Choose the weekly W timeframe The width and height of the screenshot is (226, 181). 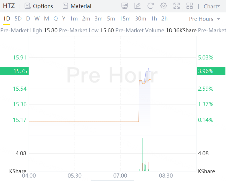click(x=37, y=19)
